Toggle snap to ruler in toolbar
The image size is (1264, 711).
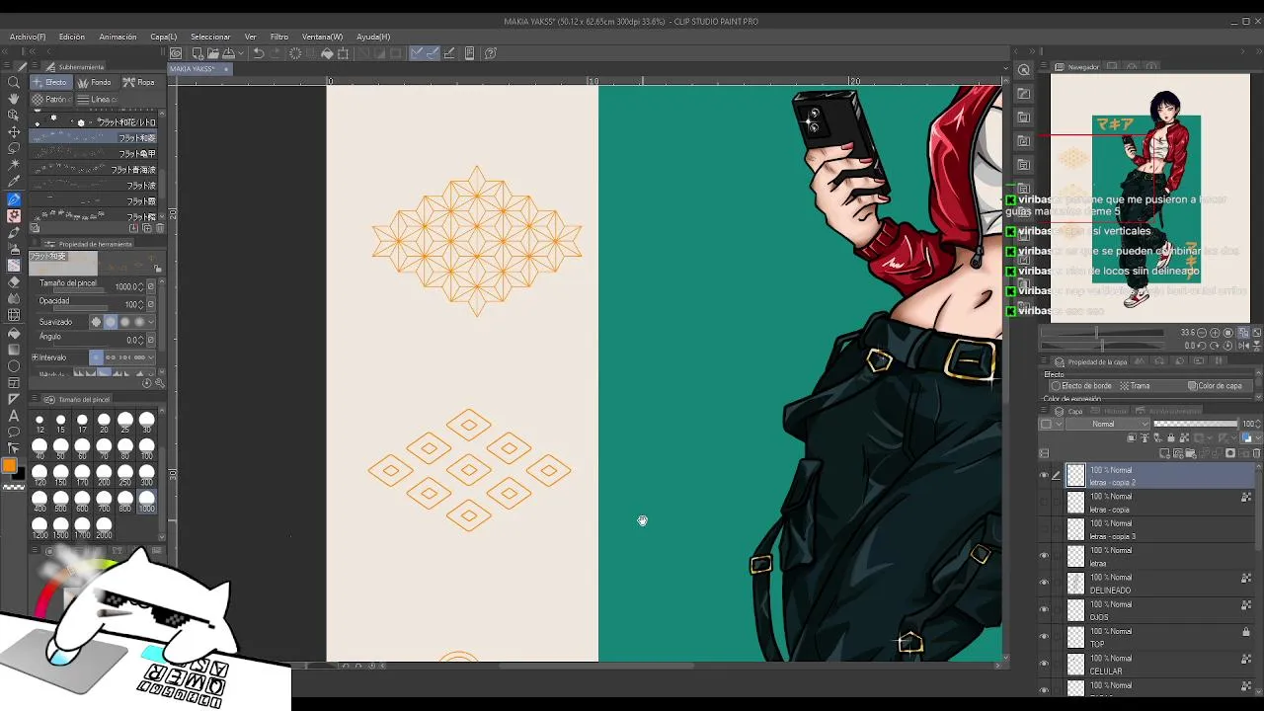coord(417,53)
